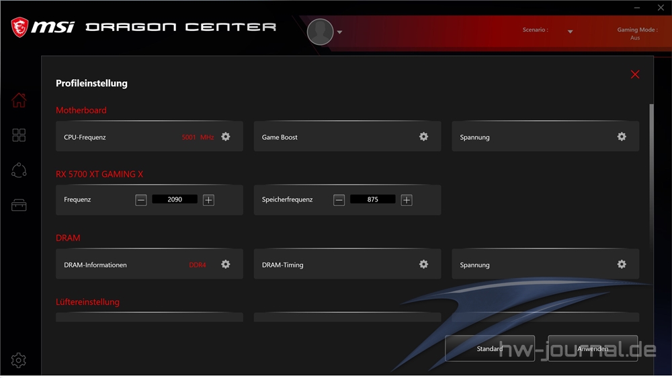Open DRAM Spannung settings gear
Screen dimensions: 672x378
click(622, 264)
